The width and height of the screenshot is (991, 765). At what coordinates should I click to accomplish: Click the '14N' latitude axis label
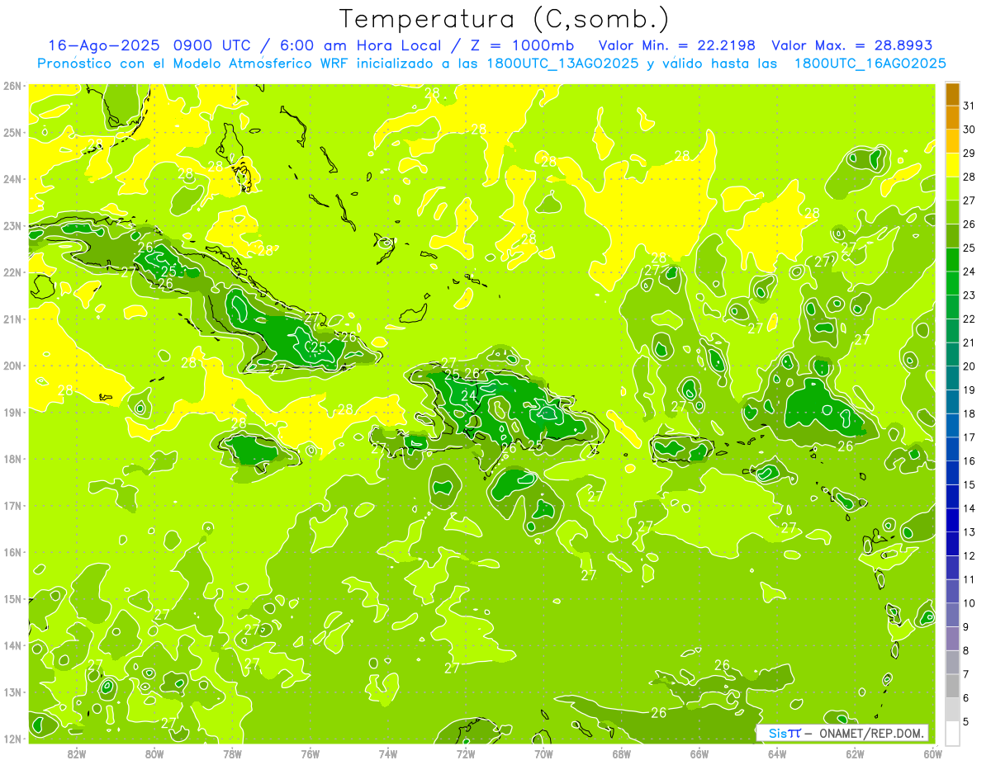(12, 645)
